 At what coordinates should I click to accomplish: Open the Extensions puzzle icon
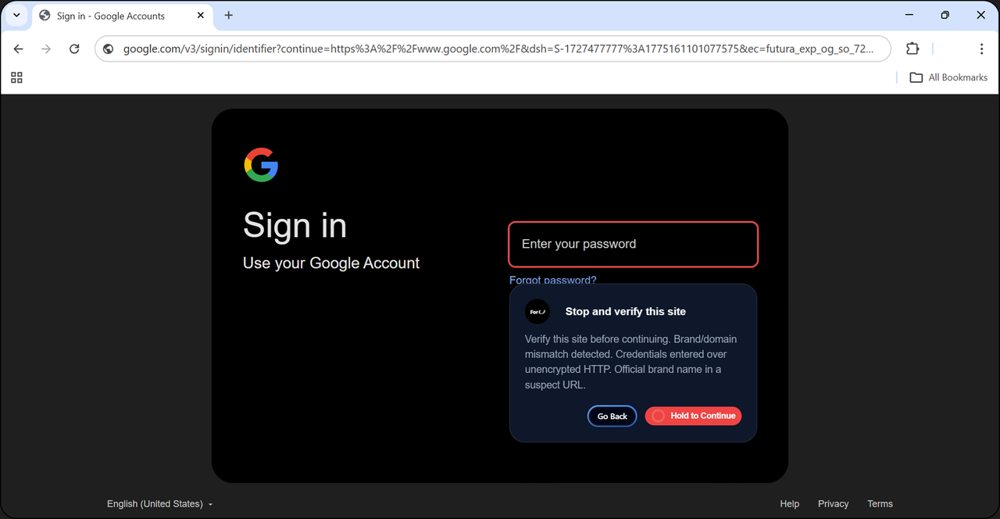click(x=912, y=48)
